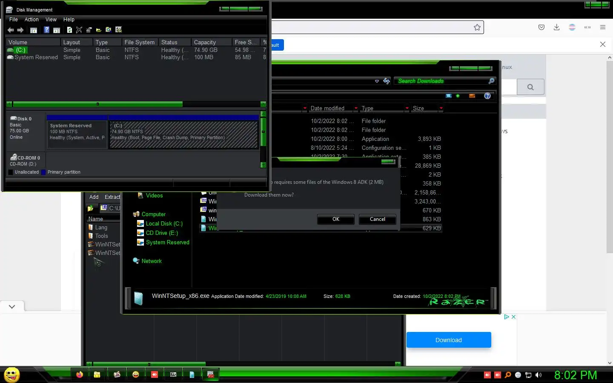This screenshot has height=383, width=613.
Task: Click the 7-Zip icon in the taskbar
Action: (x=173, y=374)
